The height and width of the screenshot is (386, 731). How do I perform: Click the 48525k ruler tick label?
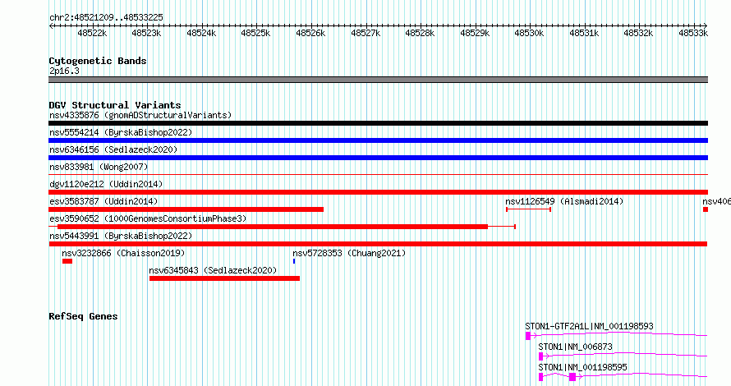[x=255, y=33]
